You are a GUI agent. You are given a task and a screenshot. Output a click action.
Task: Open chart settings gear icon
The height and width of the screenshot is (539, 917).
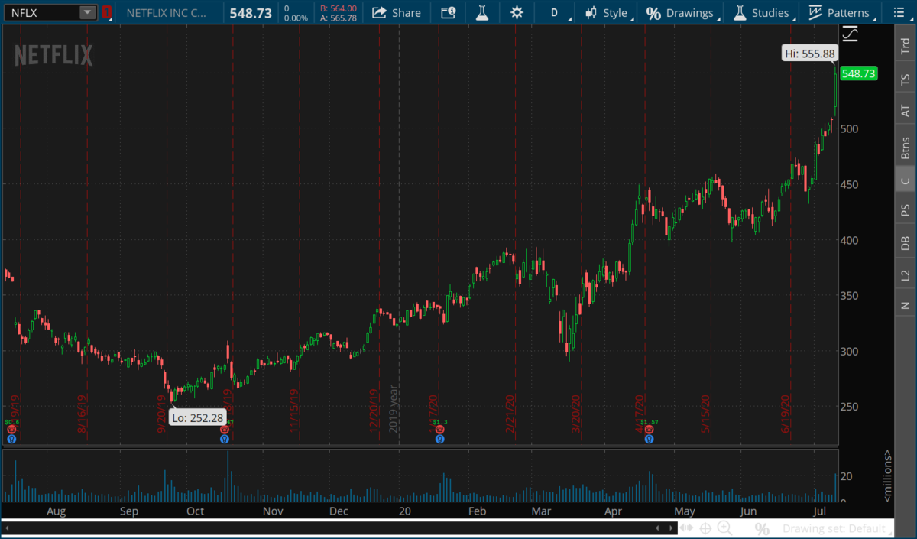pos(517,12)
